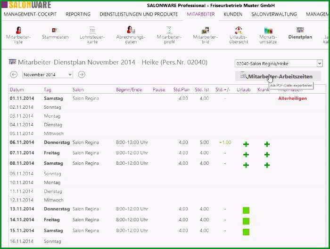Click Datum column header

pyautogui.click(x=16, y=90)
